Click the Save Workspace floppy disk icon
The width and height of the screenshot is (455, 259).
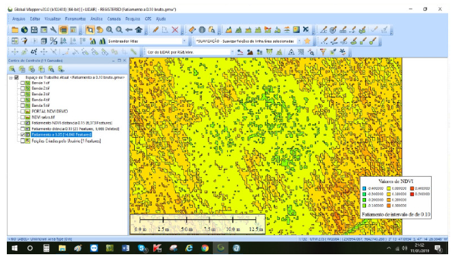tap(34, 29)
